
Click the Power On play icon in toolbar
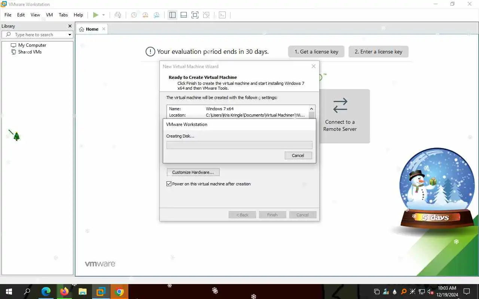pos(96,15)
